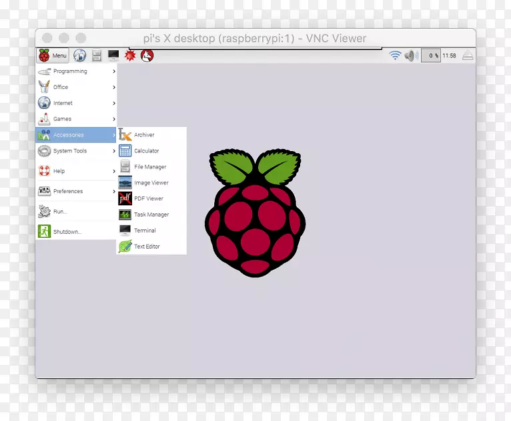The height and width of the screenshot is (421, 511).
Task: Choose the Run... menu entry
Action: click(x=76, y=211)
